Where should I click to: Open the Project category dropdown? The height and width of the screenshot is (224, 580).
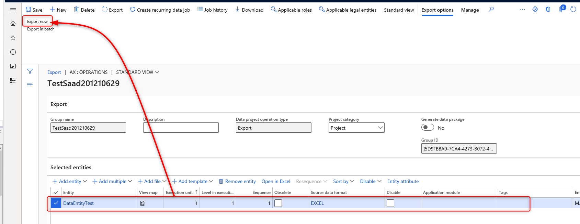356,128
